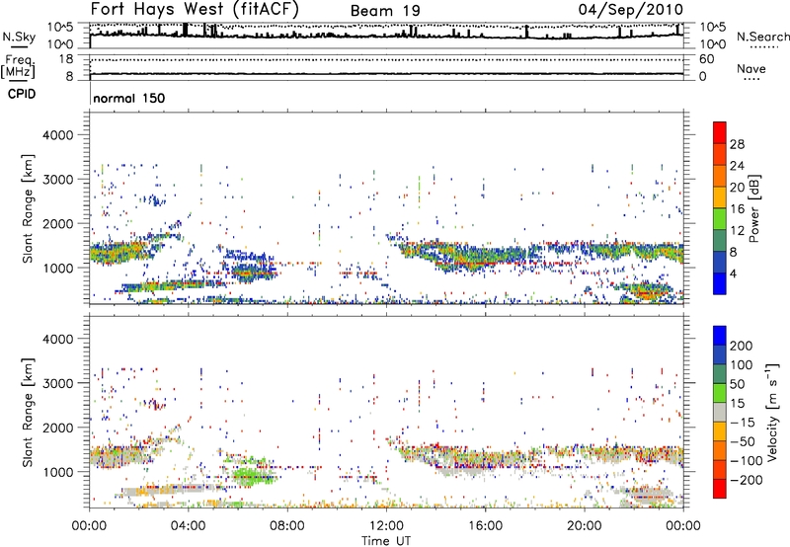Click the '60' Nave axis tick

(x=706, y=59)
